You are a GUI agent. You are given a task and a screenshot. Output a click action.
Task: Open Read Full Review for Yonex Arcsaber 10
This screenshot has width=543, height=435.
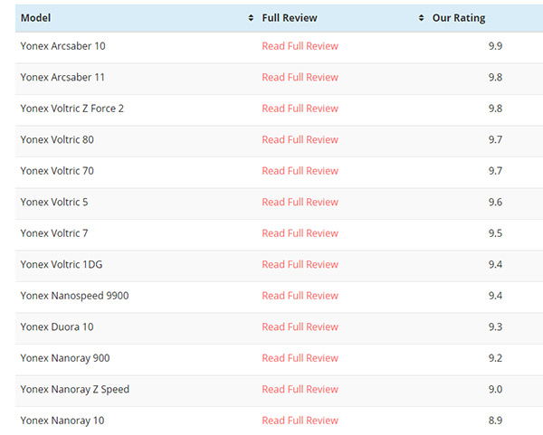(x=300, y=46)
